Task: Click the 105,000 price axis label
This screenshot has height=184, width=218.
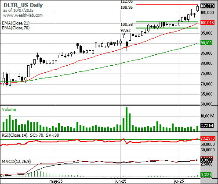Action: [x=207, y=13]
